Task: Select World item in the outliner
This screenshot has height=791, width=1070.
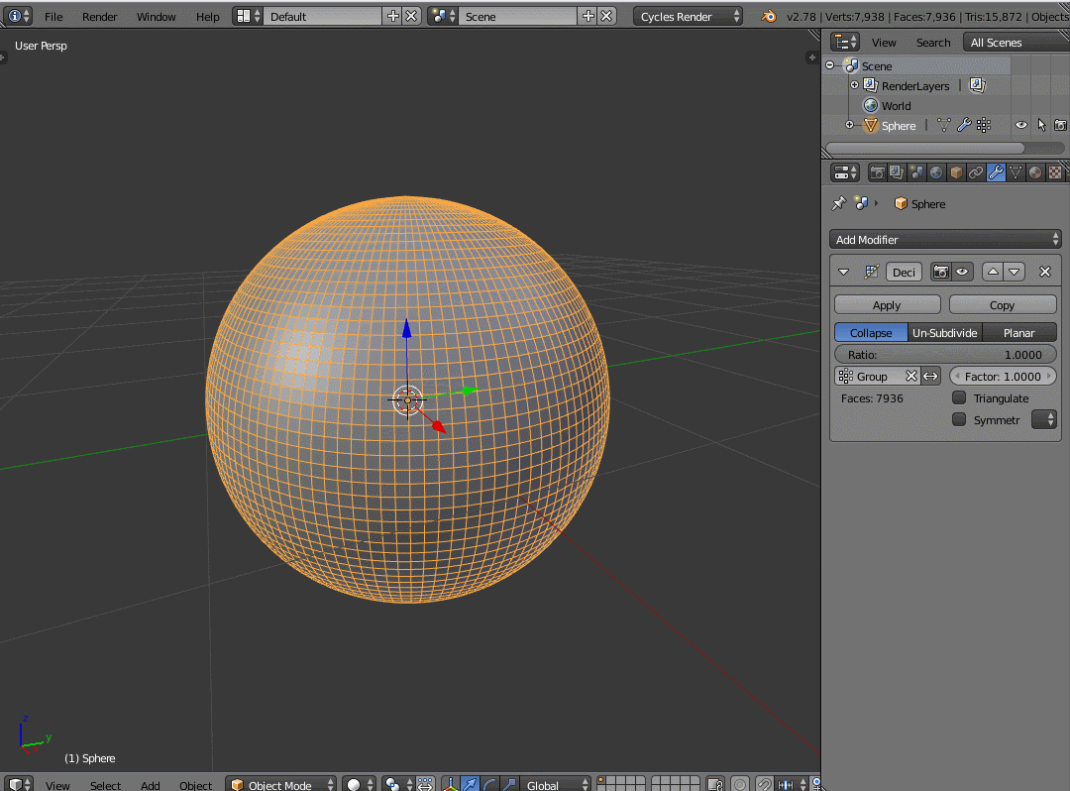Action: tap(896, 106)
